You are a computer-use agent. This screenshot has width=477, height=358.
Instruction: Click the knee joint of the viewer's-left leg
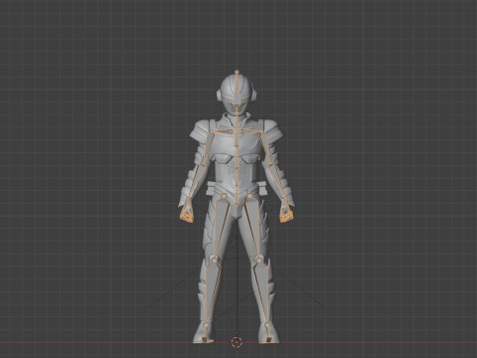pos(214,261)
